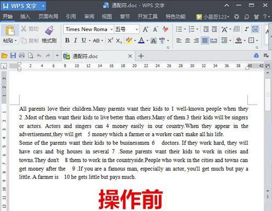Viewport: 272px width, 211px height.
Task: Click the Grow Font icon
Action: 146,29
